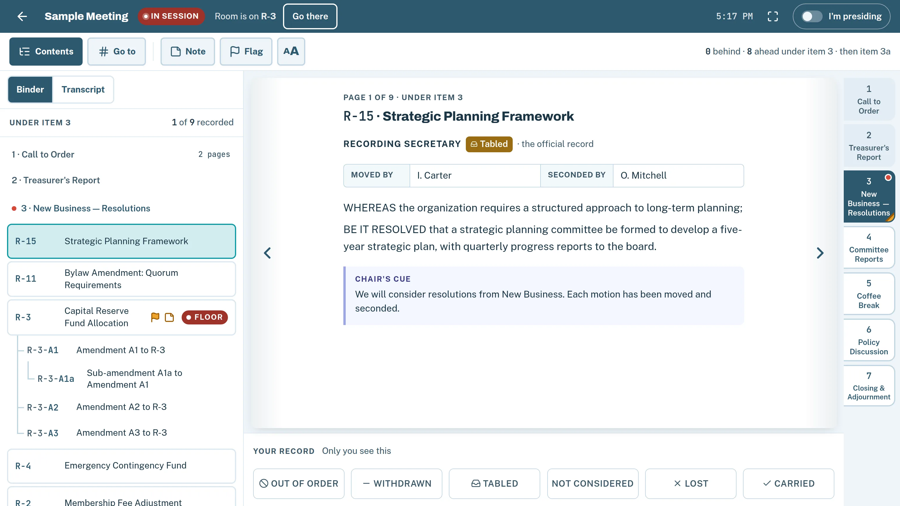
Task: Jump to Policy Discussion in right rail
Action: tap(869, 340)
